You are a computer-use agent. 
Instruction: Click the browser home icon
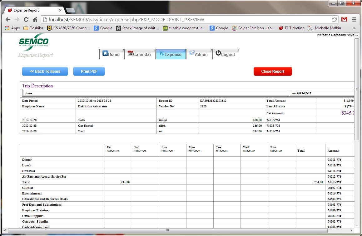click(x=35, y=19)
